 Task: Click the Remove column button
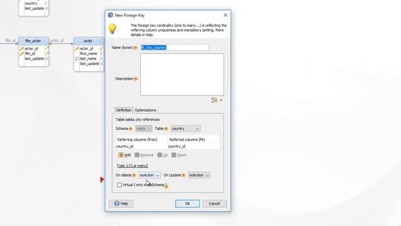tap(144, 155)
